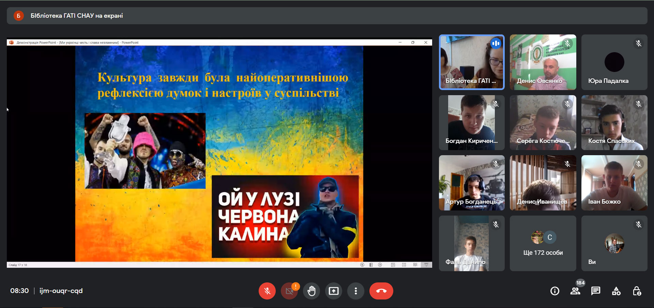Select Артур Богданець's video tile
This screenshot has height=308, width=654.
[472, 183]
